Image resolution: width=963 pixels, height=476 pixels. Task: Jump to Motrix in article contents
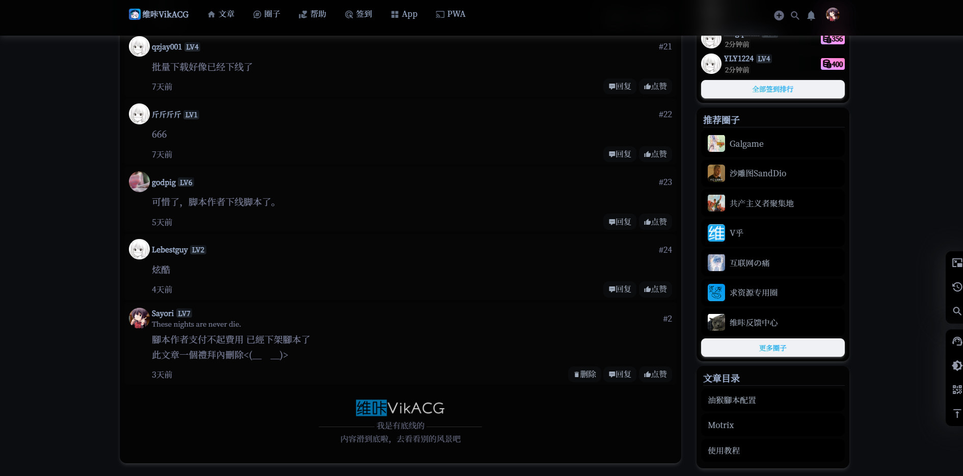click(721, 425)
